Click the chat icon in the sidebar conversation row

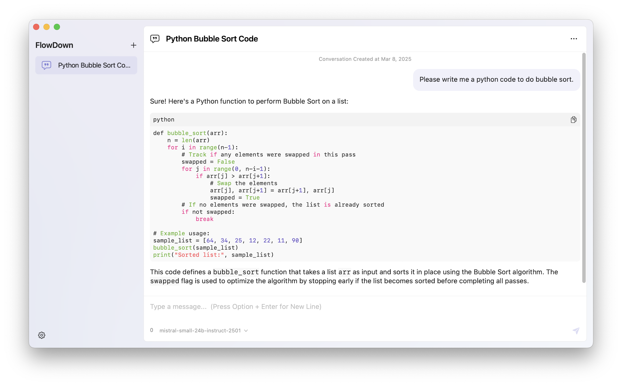click(47, 65)
